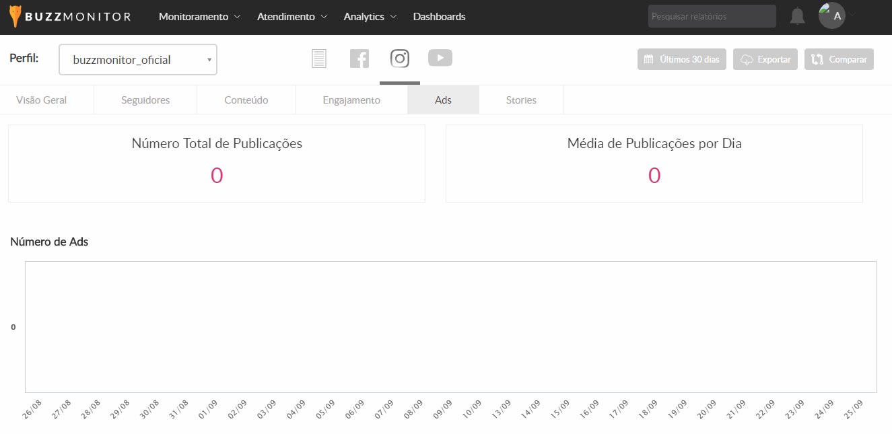Expand the Analytics menu

coord(370,17)
